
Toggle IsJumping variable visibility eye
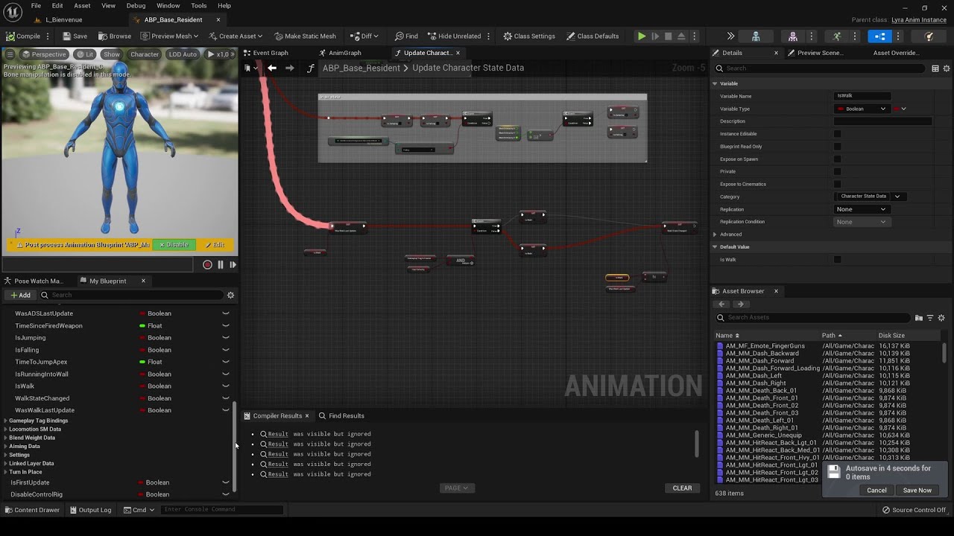pos(225,338)
